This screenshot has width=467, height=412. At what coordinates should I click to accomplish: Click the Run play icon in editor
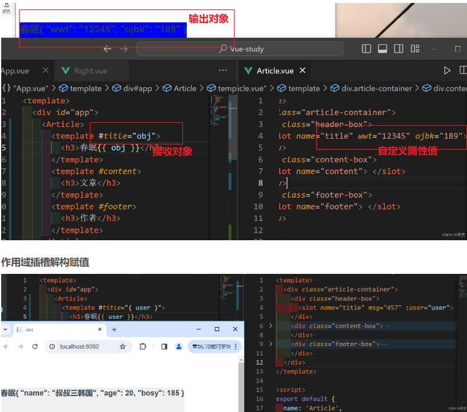pyautogui.click(x=447, y=70)
